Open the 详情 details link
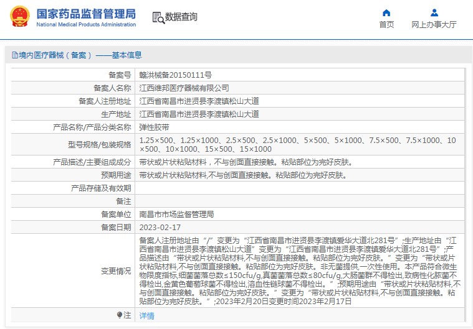473x329 pixels. tap(146, 316)
